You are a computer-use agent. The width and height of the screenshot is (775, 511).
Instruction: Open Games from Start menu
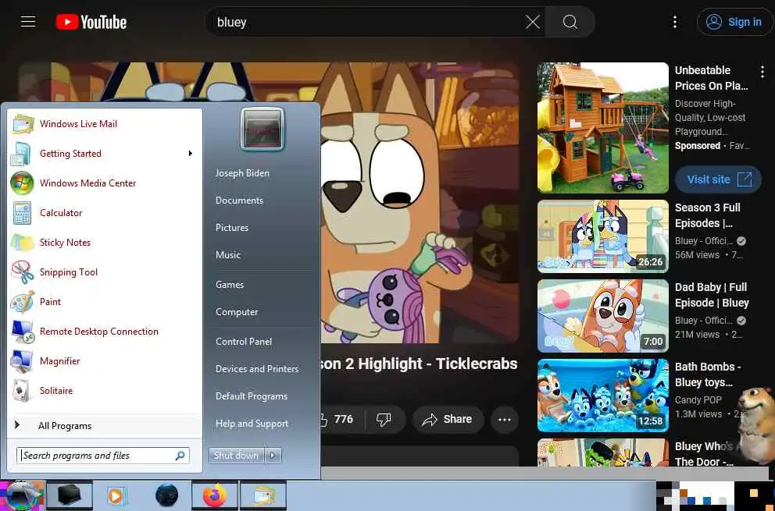(230, 285)
